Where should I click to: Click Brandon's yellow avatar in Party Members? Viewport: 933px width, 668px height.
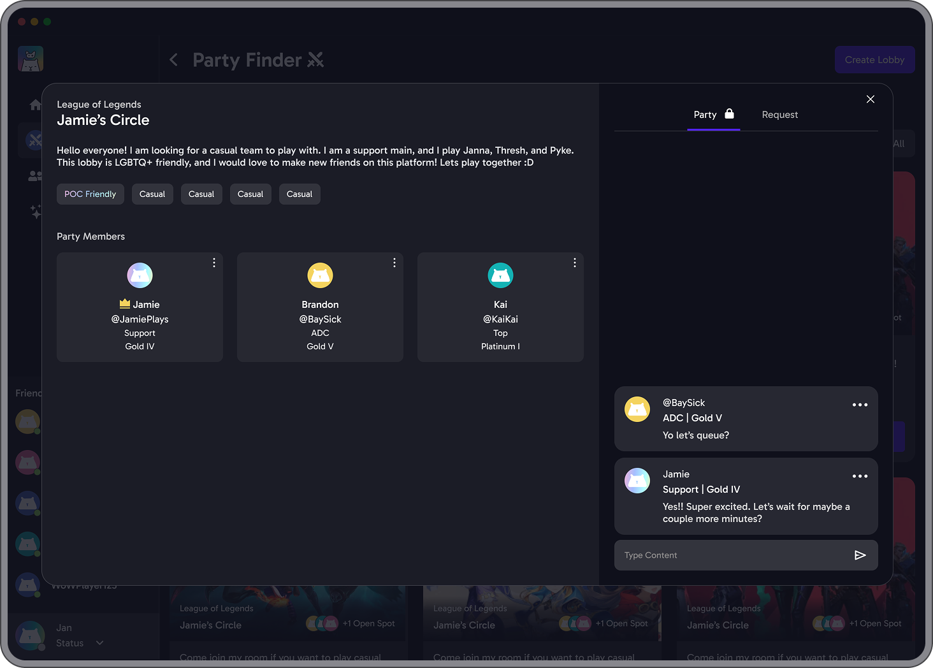click(321, 275)
